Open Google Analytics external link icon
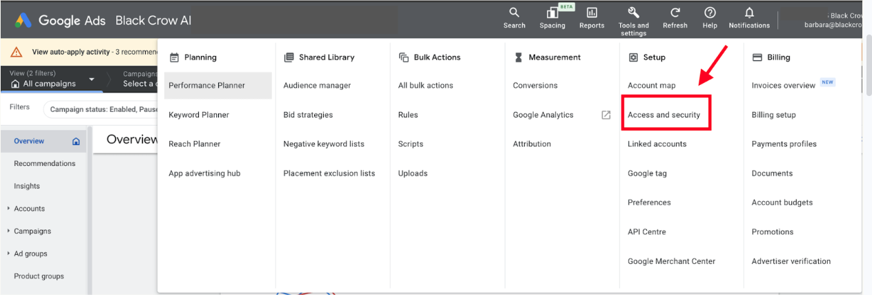The image size is (872, 295). [605, 115]
